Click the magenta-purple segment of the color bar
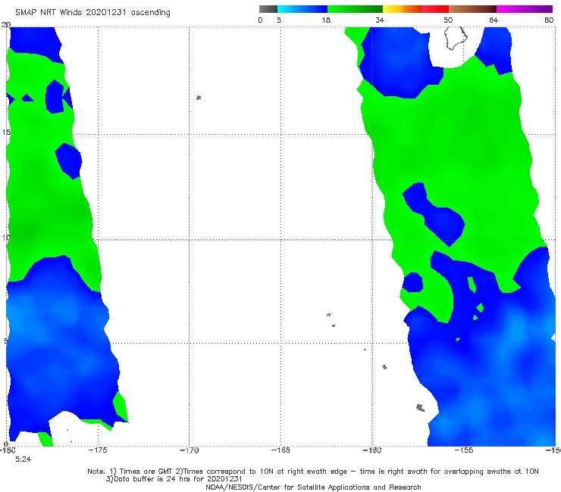This screenshot has width=561, height=492. 525,9
